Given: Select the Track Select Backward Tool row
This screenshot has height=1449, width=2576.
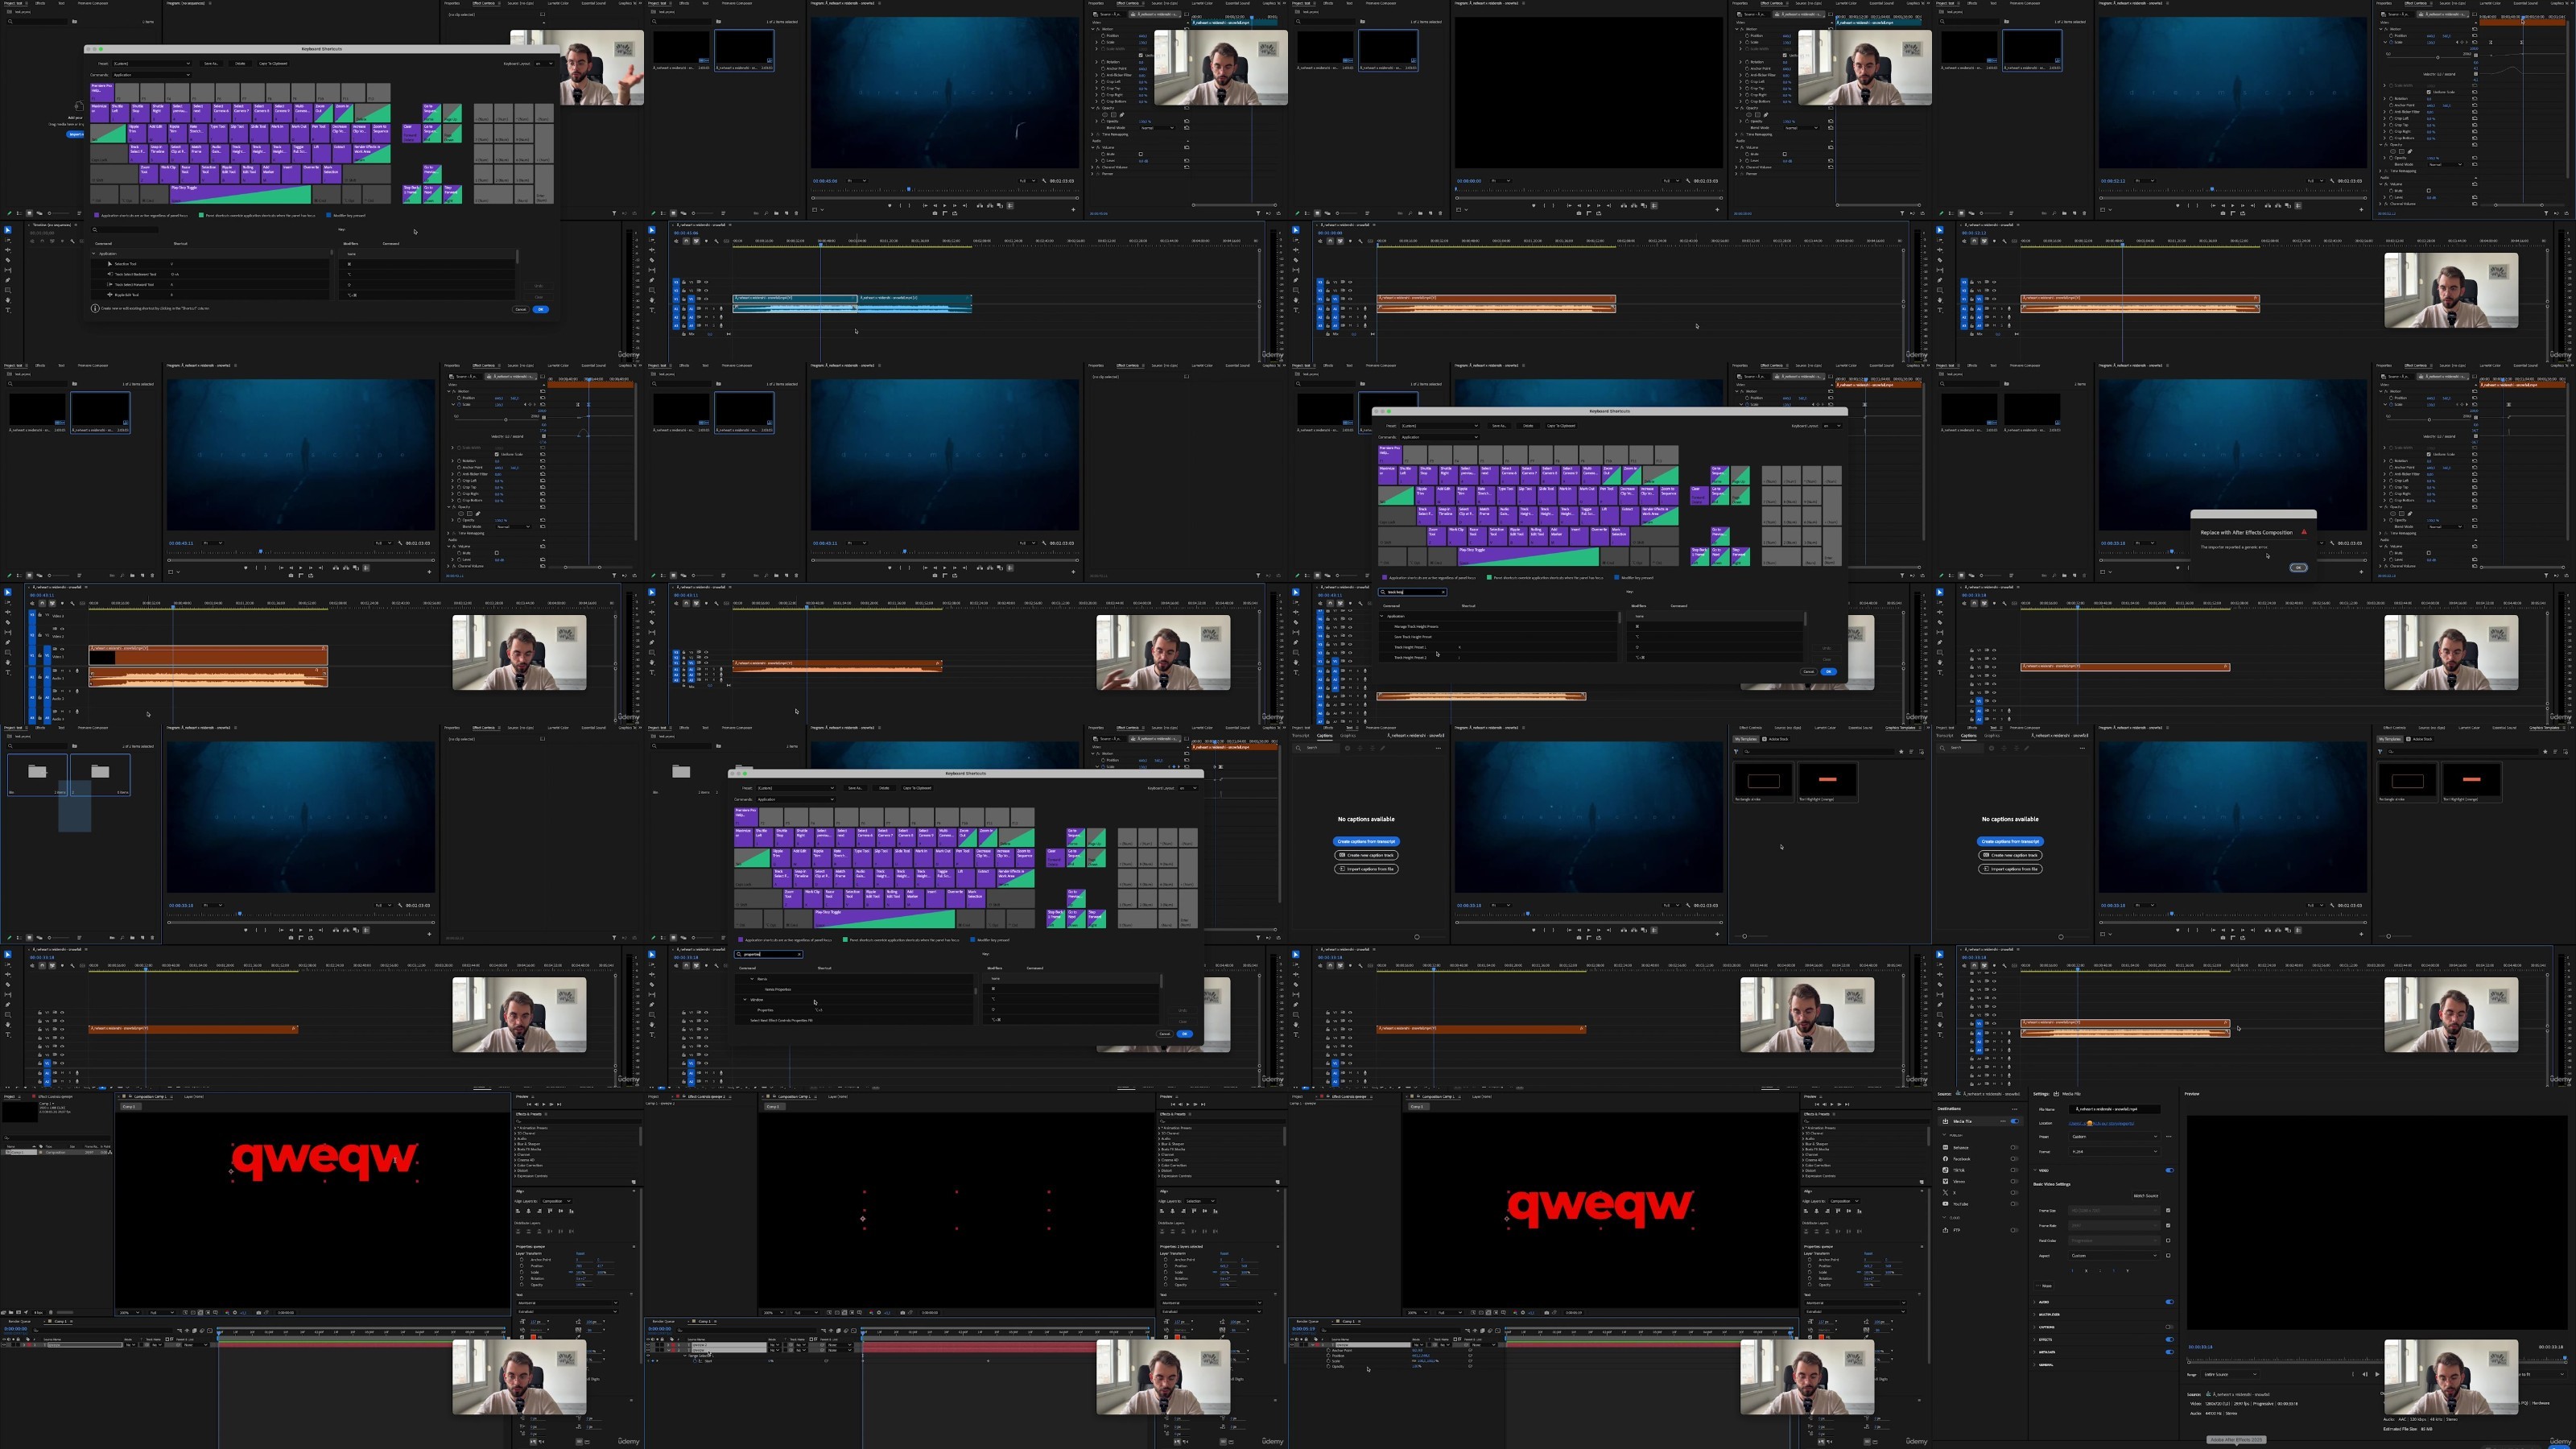Looking at the screenshot, I should pos(211,274).
